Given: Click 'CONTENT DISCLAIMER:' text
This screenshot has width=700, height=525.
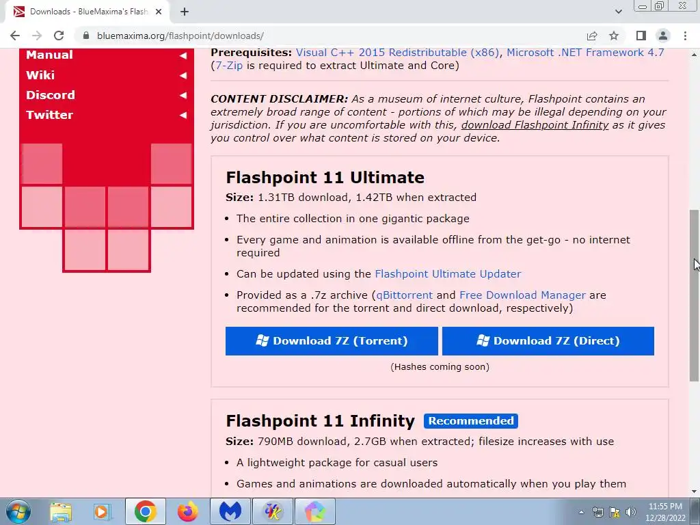Looking at the screenshot, I should click(279, 99).
